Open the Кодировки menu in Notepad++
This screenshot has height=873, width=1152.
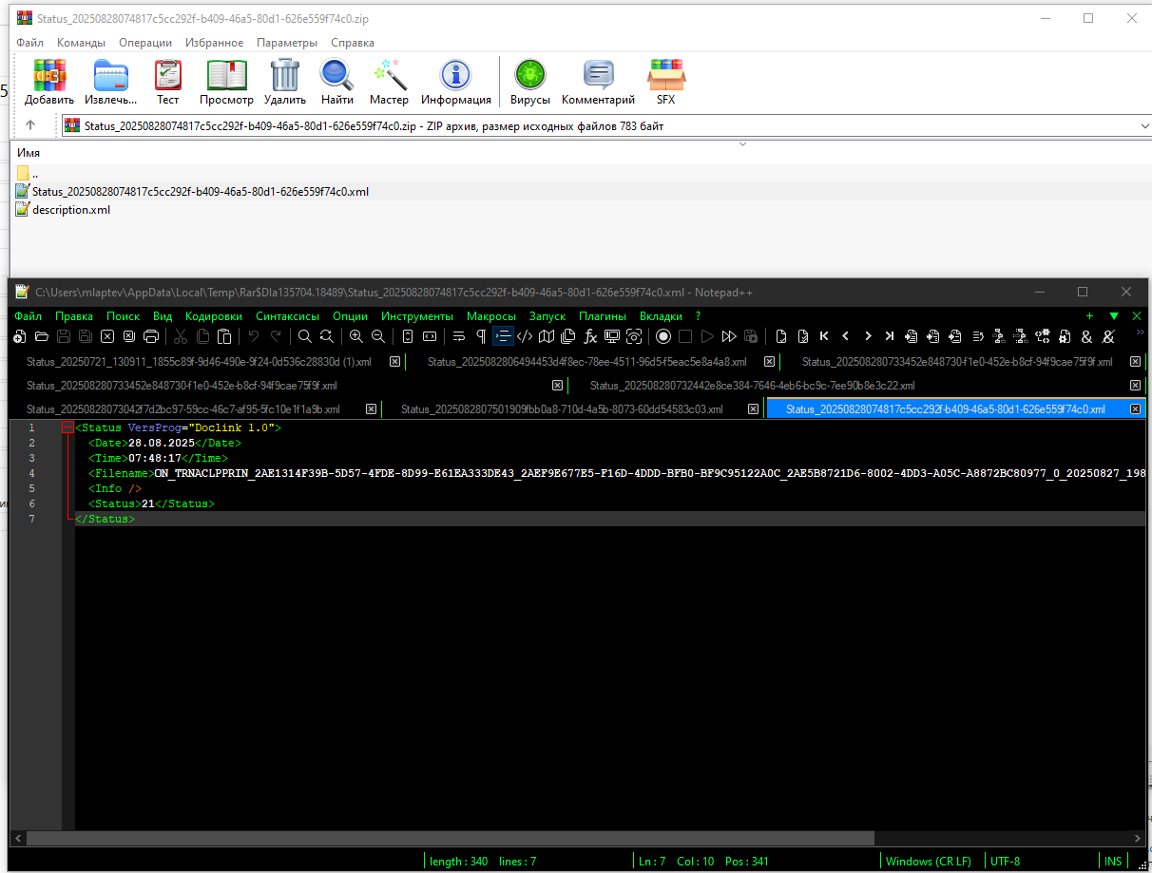(x=214, y=316)
